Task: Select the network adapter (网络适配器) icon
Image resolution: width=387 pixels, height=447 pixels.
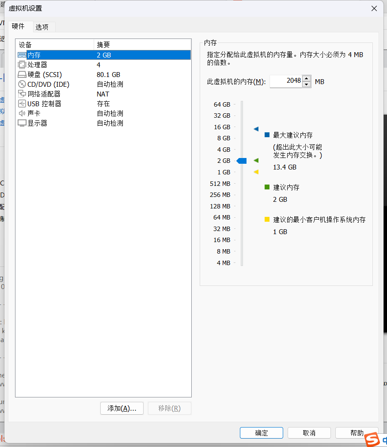Action: coord(22,94)
